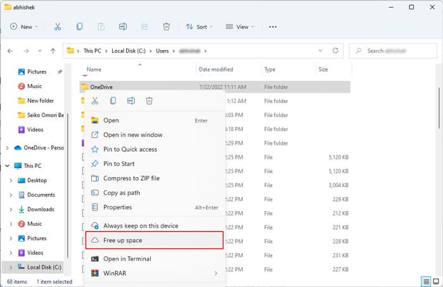
Task: Collapse the This PC tree node
Action: (x=8, y=166)
